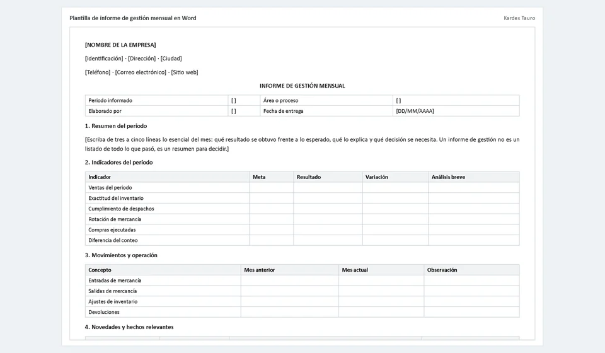Click the Mes anterior cell for 'Devoluciones'
The image size is (605, 353).
pyautogui.click(x=290, y=312)
